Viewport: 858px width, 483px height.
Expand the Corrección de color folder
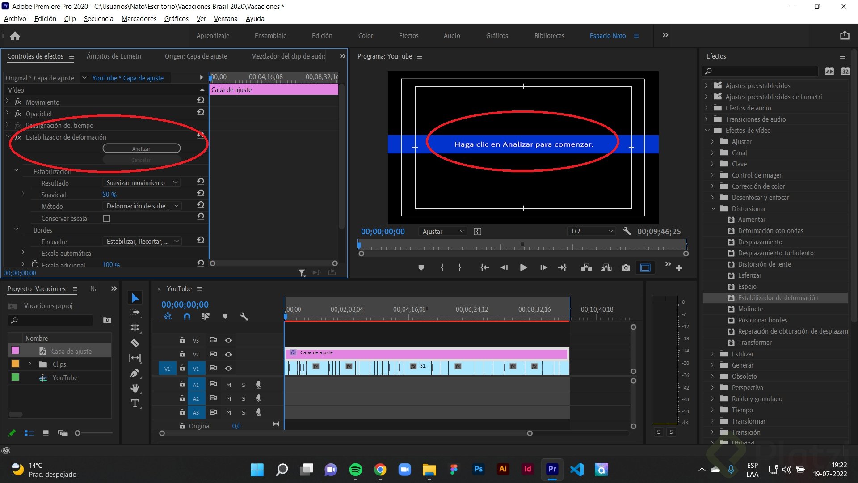712,186
